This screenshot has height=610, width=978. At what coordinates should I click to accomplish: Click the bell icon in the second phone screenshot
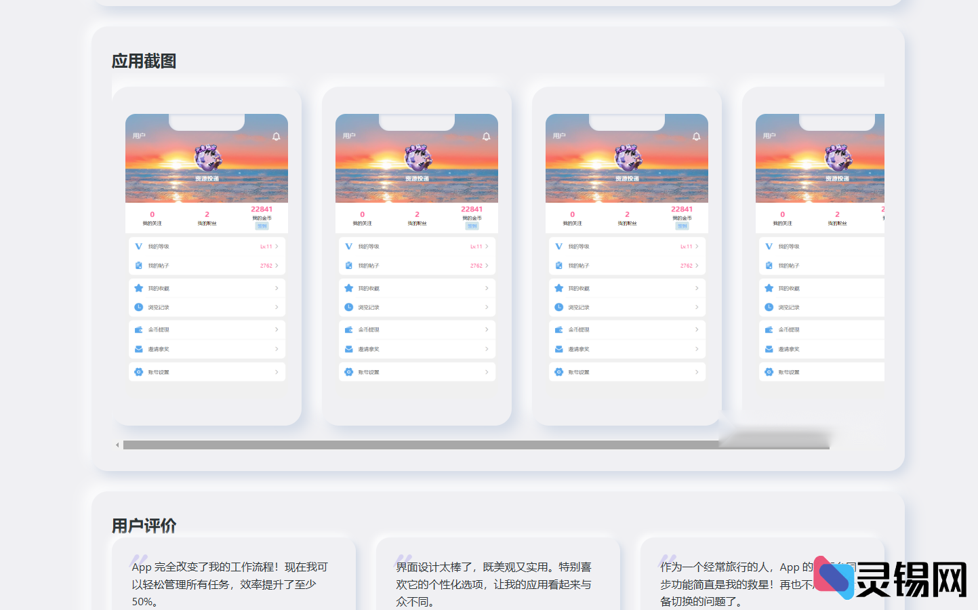click(x=486, y=136)
